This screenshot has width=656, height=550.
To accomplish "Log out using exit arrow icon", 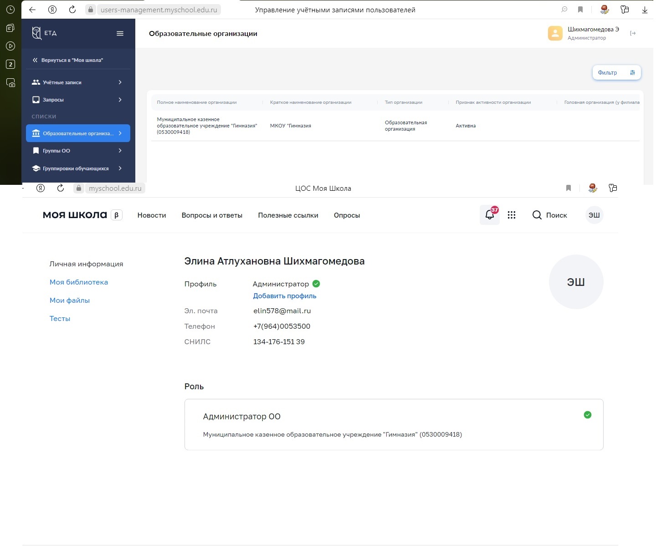I will (633, 33).
